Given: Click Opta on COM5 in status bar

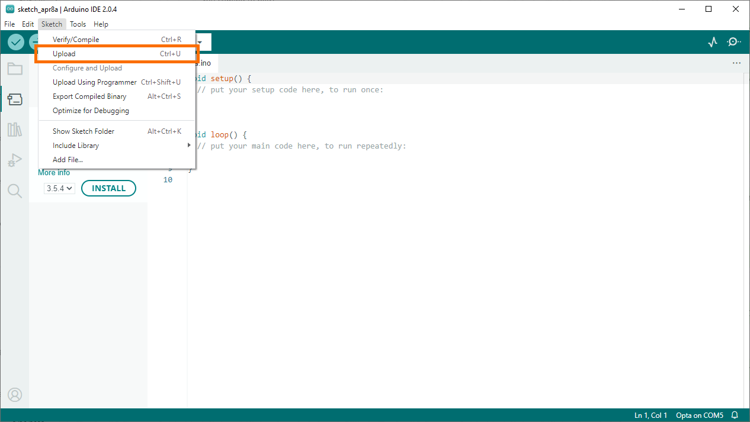Looking at the screenshot, I should (x=700, y=415).
